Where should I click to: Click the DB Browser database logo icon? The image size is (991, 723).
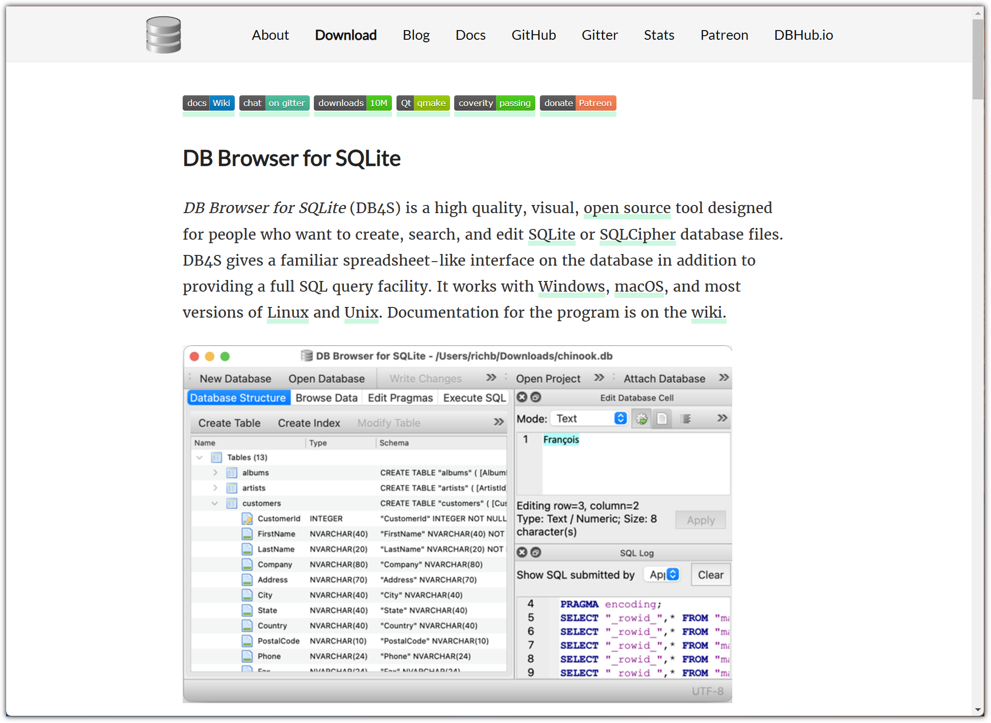(x=163, y=35)
